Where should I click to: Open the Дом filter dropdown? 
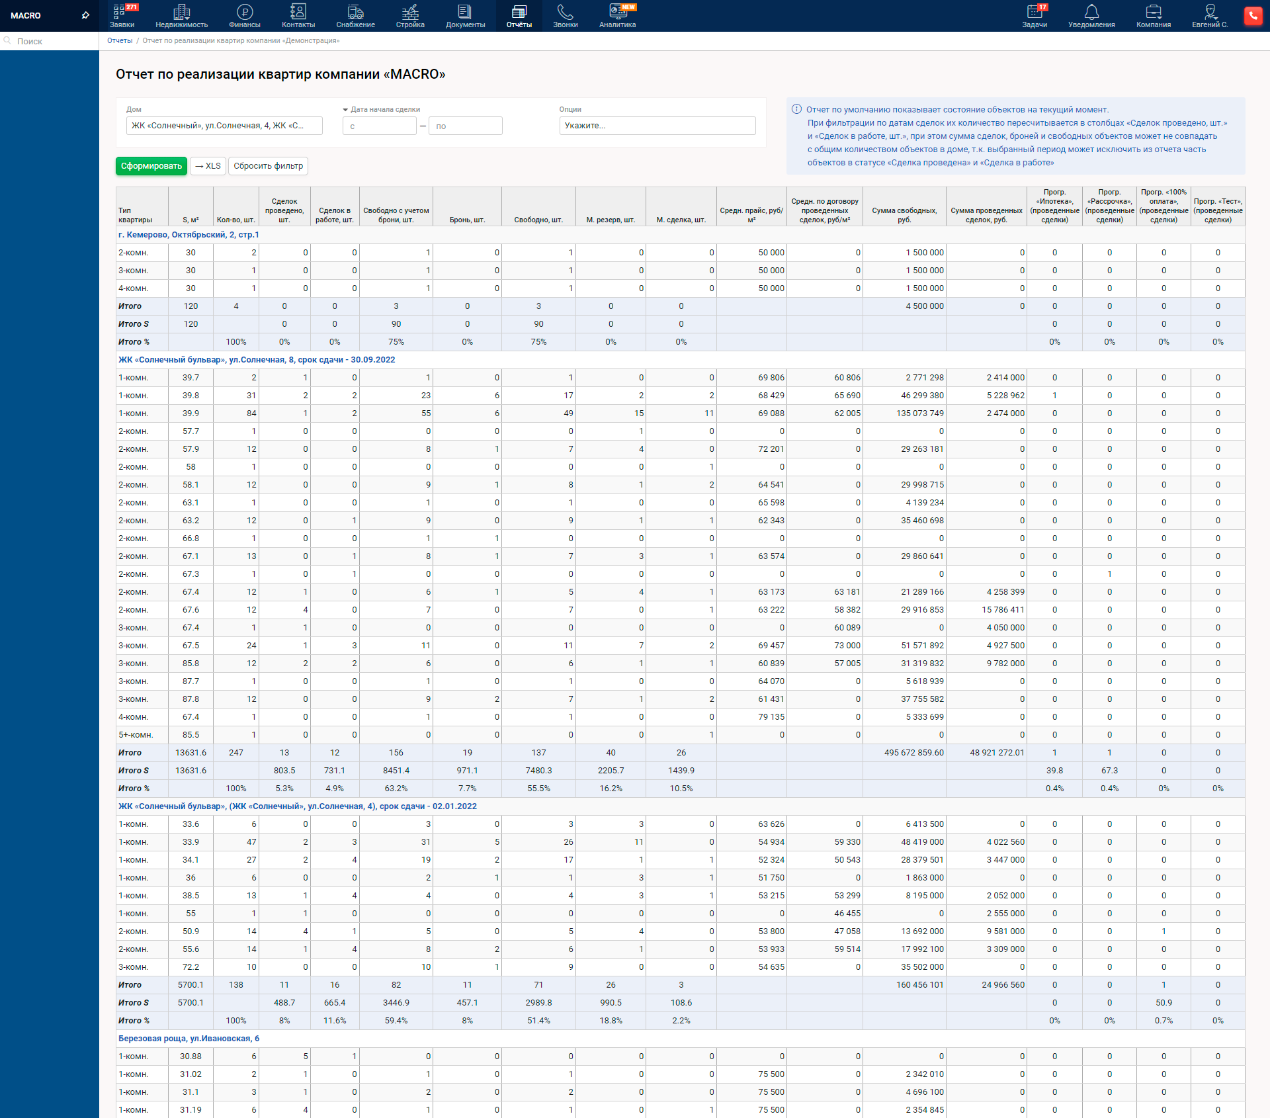[224, 125]
